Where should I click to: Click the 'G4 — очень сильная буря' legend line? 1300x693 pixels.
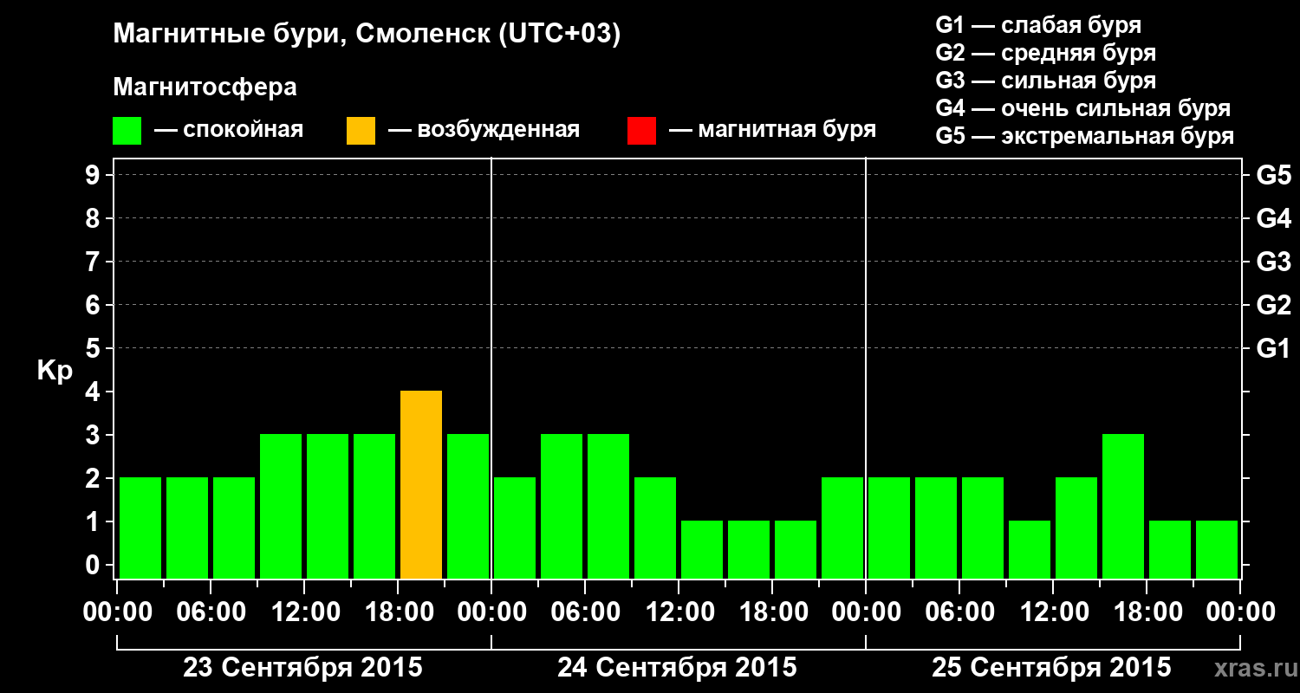pos(1082,108)
